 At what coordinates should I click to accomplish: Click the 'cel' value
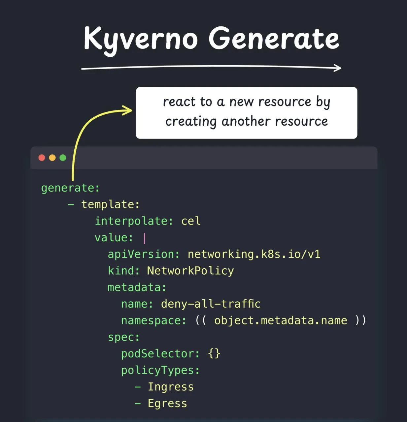191,221
